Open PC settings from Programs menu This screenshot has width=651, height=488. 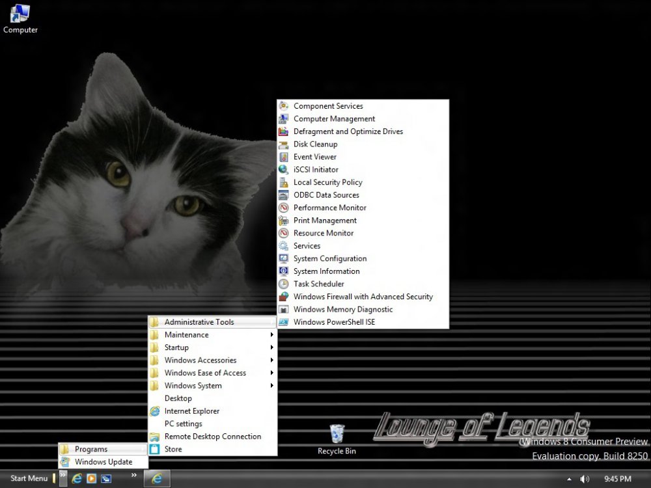[183, 424]
